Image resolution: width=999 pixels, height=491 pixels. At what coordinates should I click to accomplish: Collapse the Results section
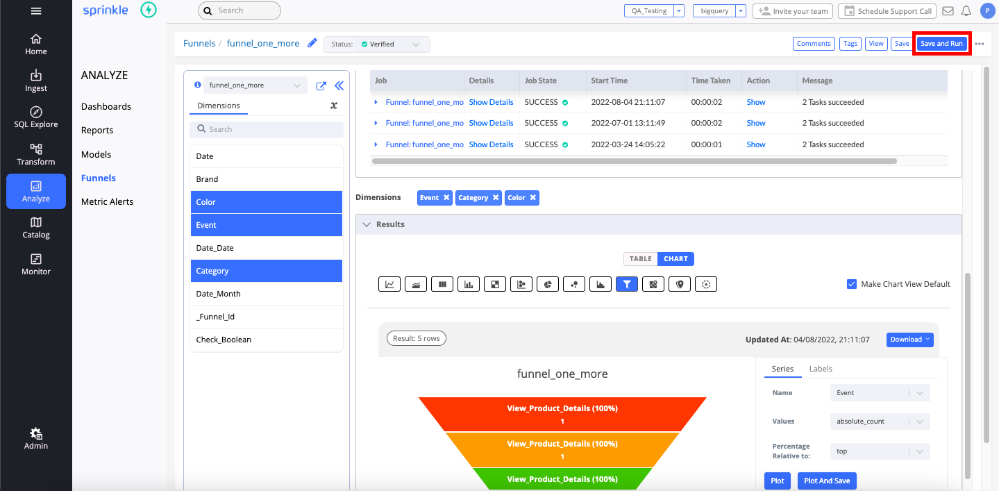pos(367,225)
